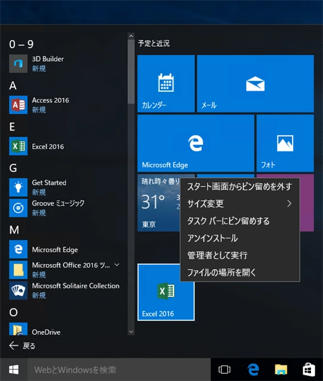Open the Microsoft Edge start tile
Image resolution: width=323 pixels, height=381 pixels.
[196, 143]
